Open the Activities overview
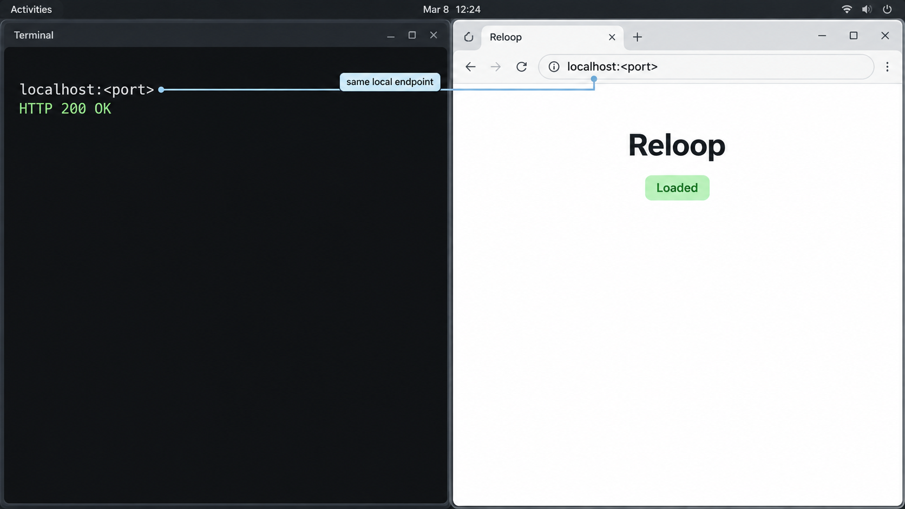 [31, 9]
